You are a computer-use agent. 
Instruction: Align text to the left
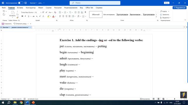pyautogui.click(x=60, y=16)
